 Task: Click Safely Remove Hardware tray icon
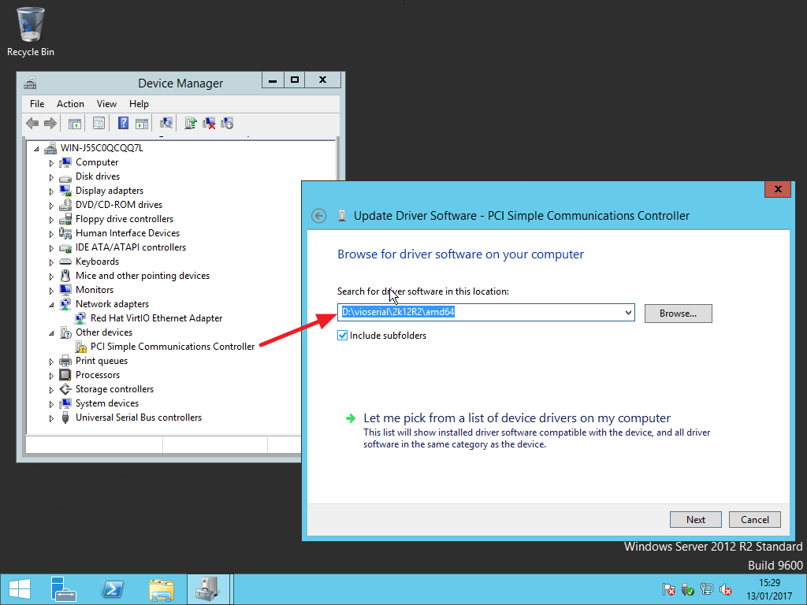click(688, 589)
